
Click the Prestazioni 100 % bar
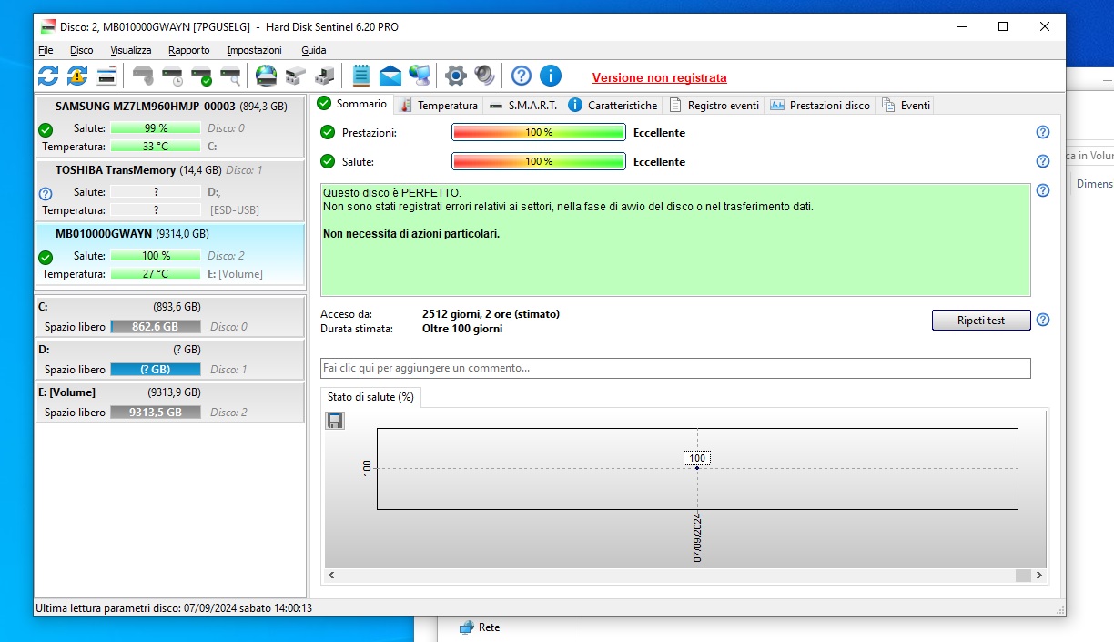pyautogui.click(x=539, y=133)
